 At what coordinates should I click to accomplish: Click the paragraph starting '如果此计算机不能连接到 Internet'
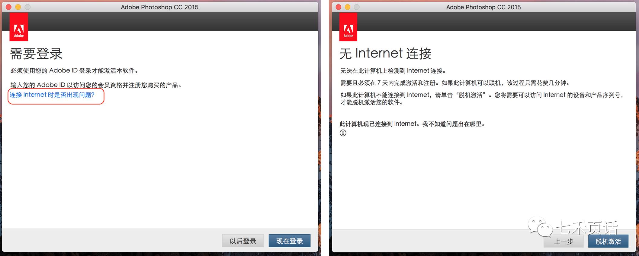(x=483, y=98)
